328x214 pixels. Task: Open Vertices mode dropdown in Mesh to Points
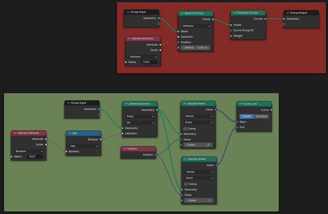(196, 26)
